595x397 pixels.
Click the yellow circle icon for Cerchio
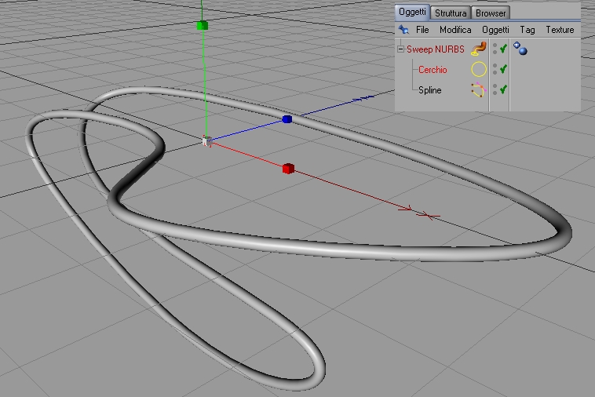pos(479,69)
